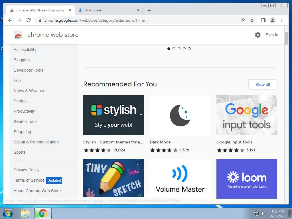Viewport: 292px width, 219px height.
Task: Open About Chrome Web Store link
Action: coord(37,191)
